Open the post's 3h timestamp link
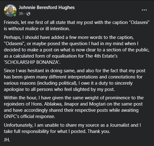The image size is (154, 146). 21,13
